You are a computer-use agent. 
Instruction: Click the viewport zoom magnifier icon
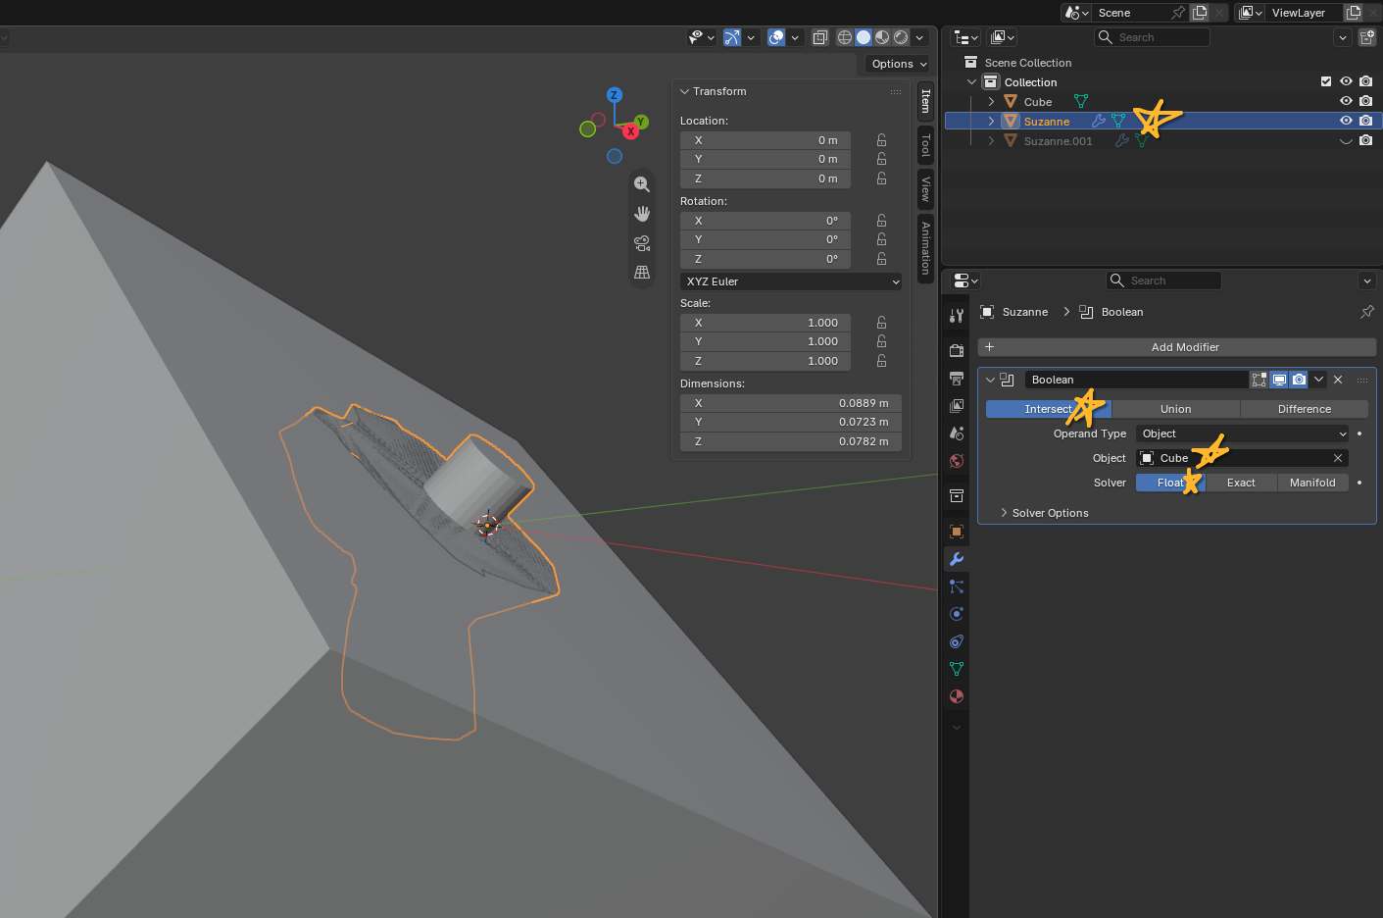pyautogui.click(x=642, y=184)
